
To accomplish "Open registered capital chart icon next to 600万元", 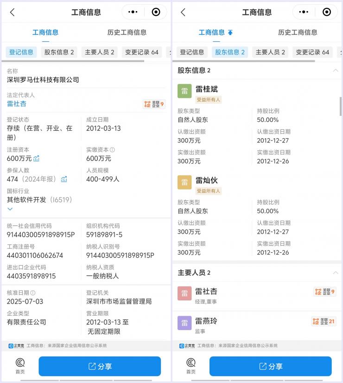I will point(36,159).
